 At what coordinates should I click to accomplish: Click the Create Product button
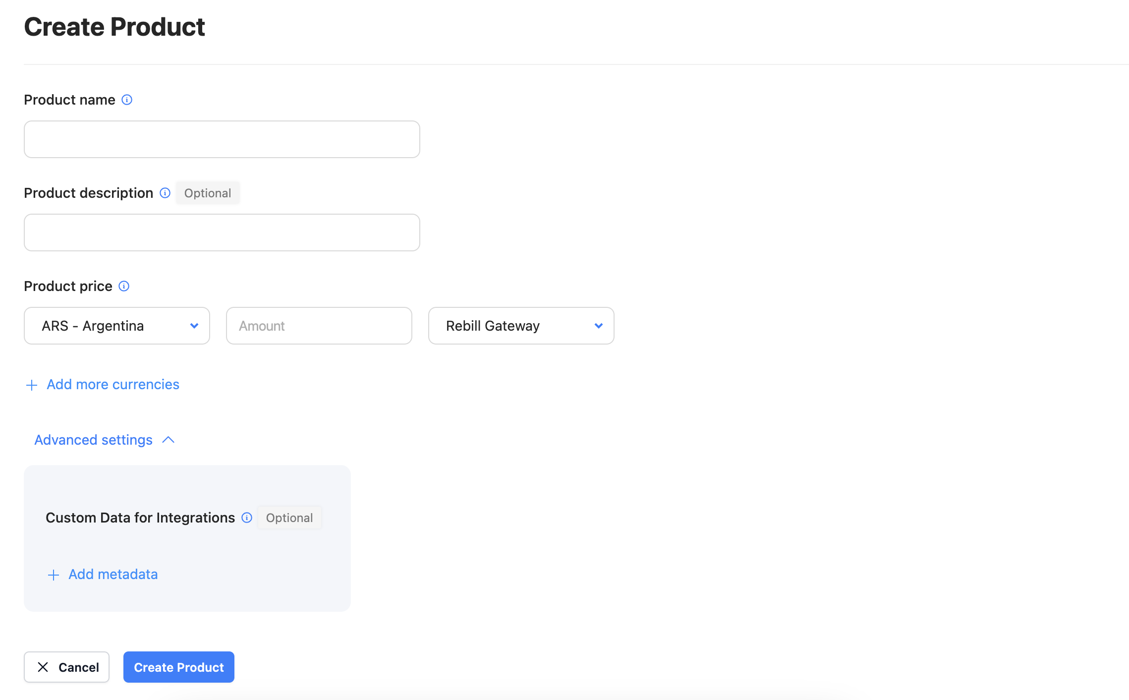coord(178,667)
